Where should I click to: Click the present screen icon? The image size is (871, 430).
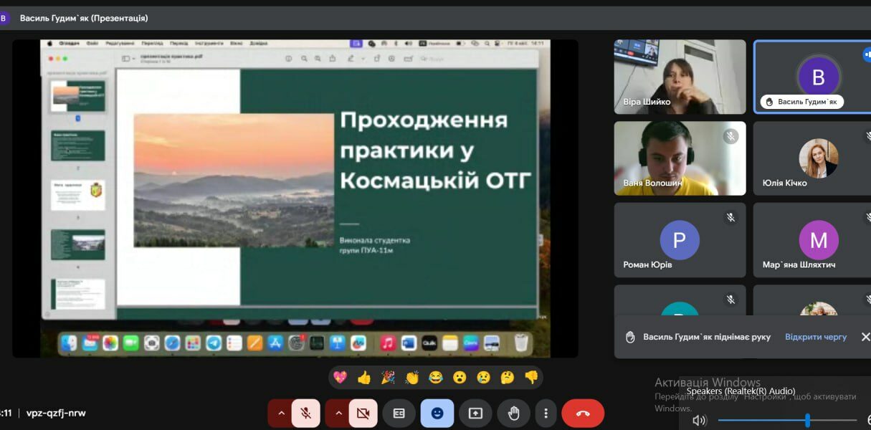[x=475, y=414]
